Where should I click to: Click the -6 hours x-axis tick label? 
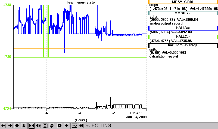(46, 113)
